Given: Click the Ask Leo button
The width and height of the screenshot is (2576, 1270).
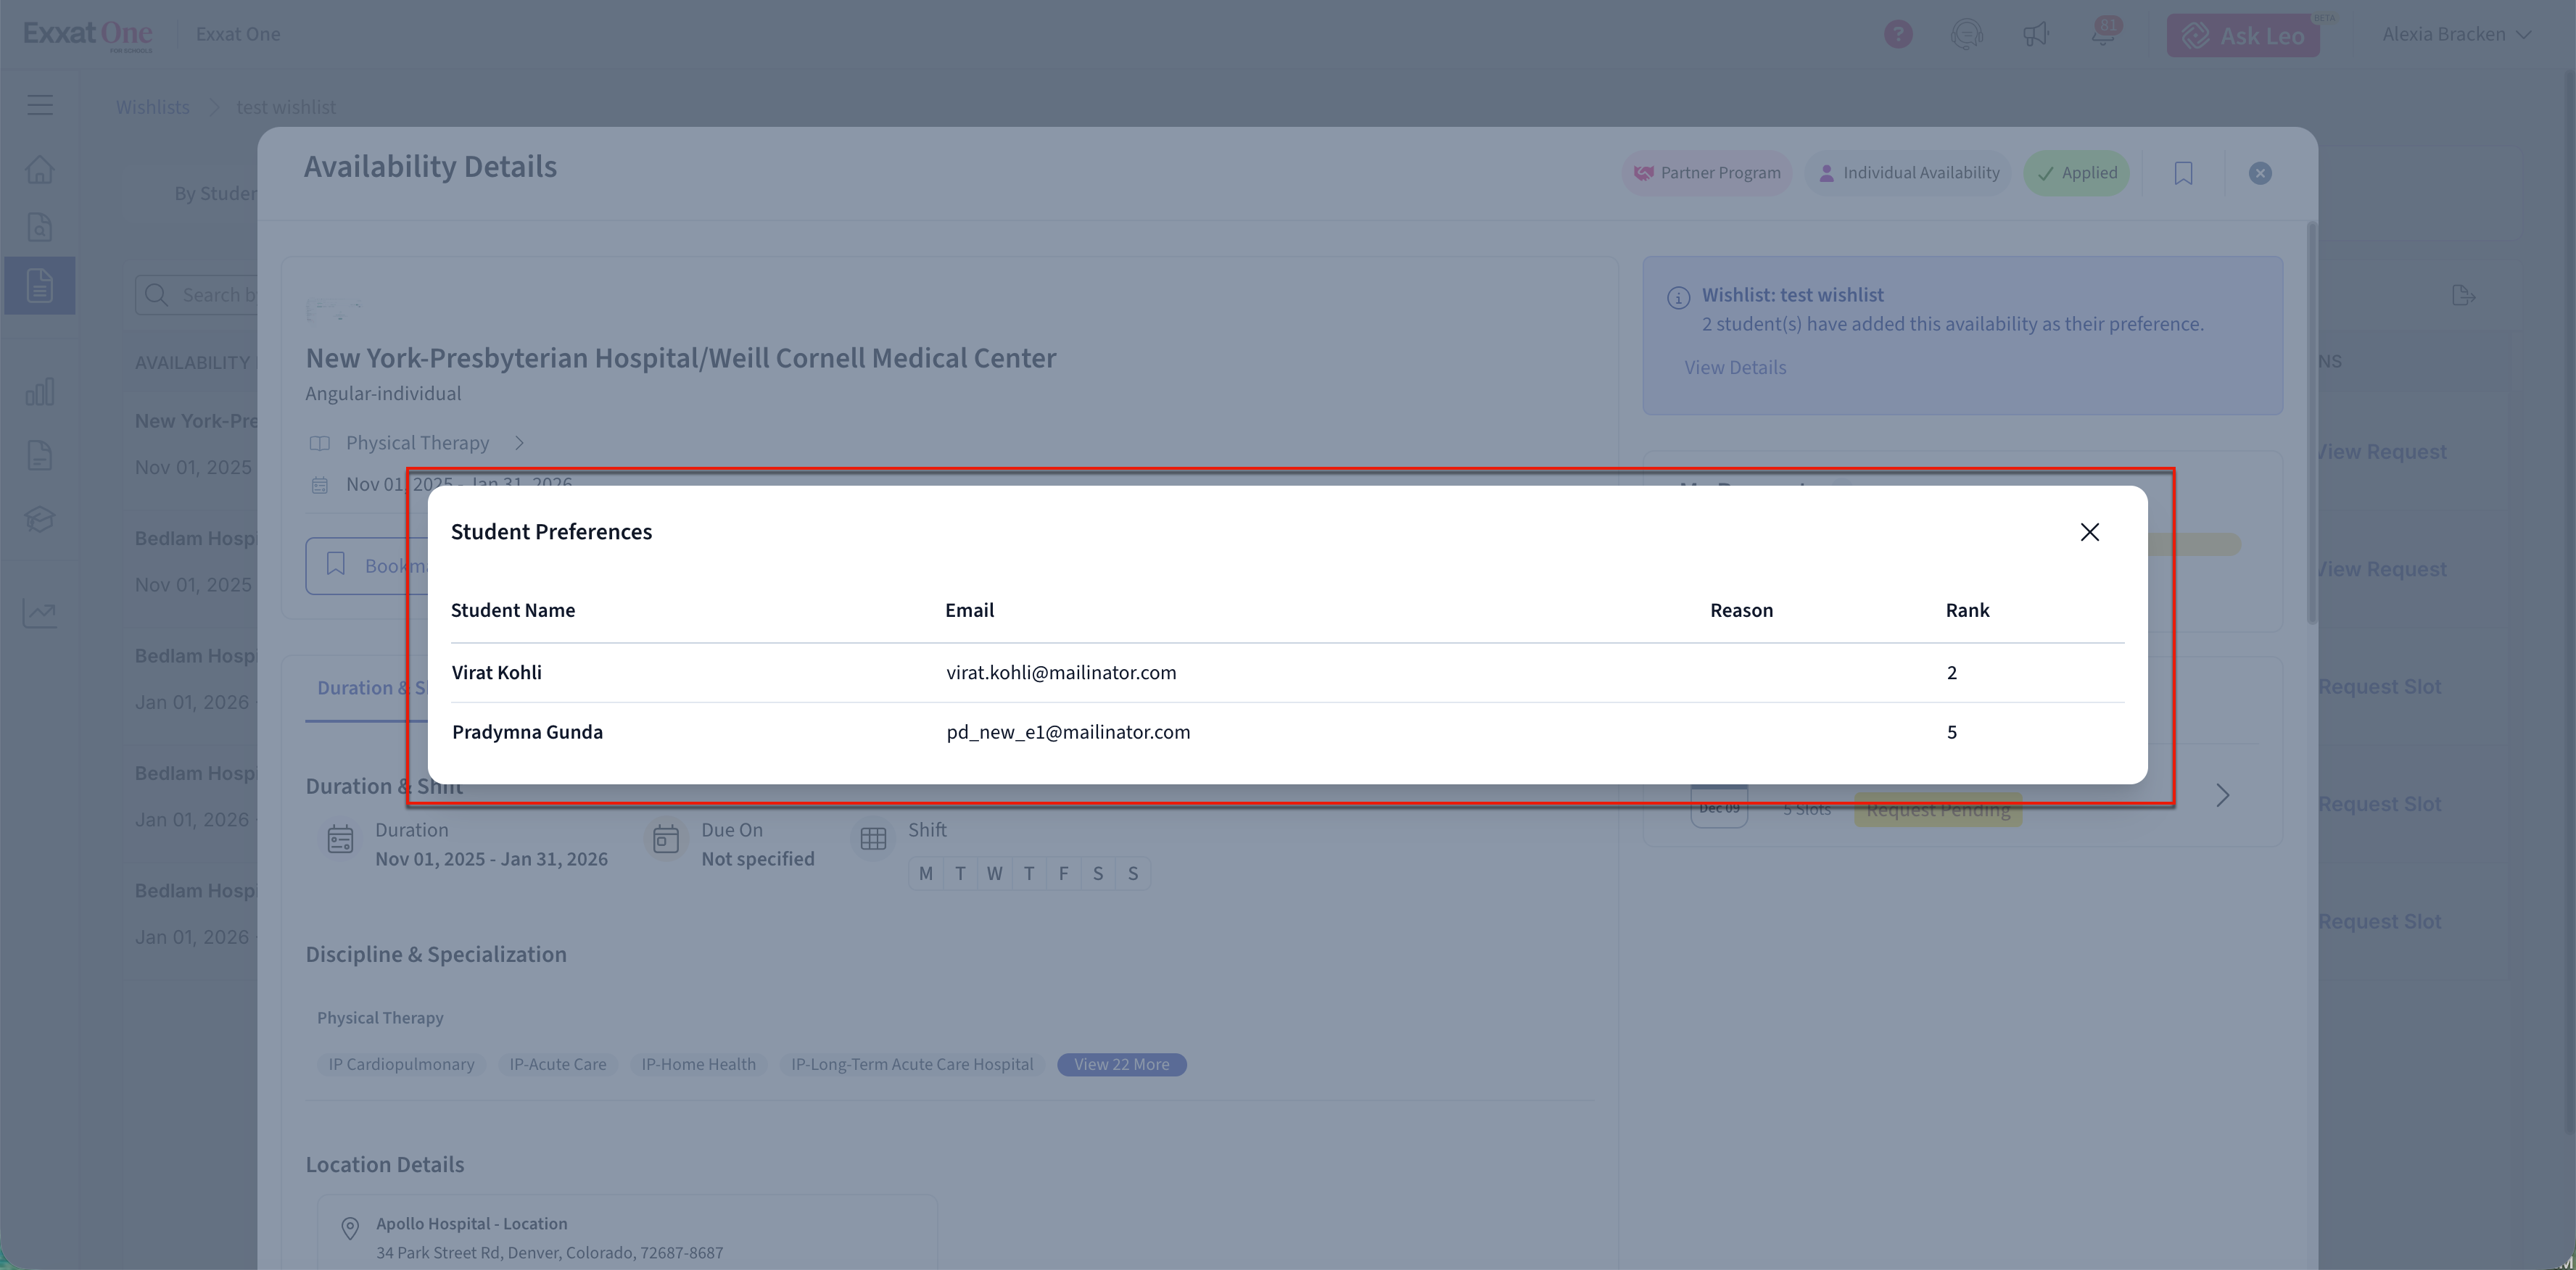Looking at the screenshot, I should coord(2242,36).
